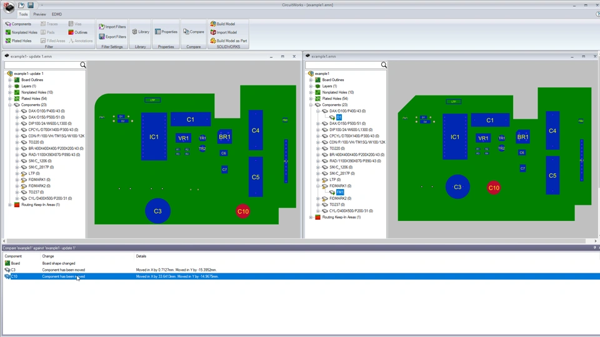Click Build Model as Part
The width and height of the screenshot is (600, 337).
[229, 41]
